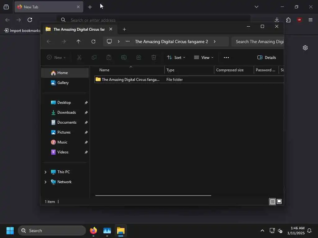Add a new tab in File Explorer

tap(124, 29)
